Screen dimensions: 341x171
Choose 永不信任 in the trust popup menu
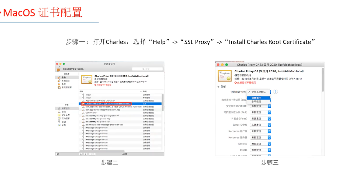tap(259, 101)
